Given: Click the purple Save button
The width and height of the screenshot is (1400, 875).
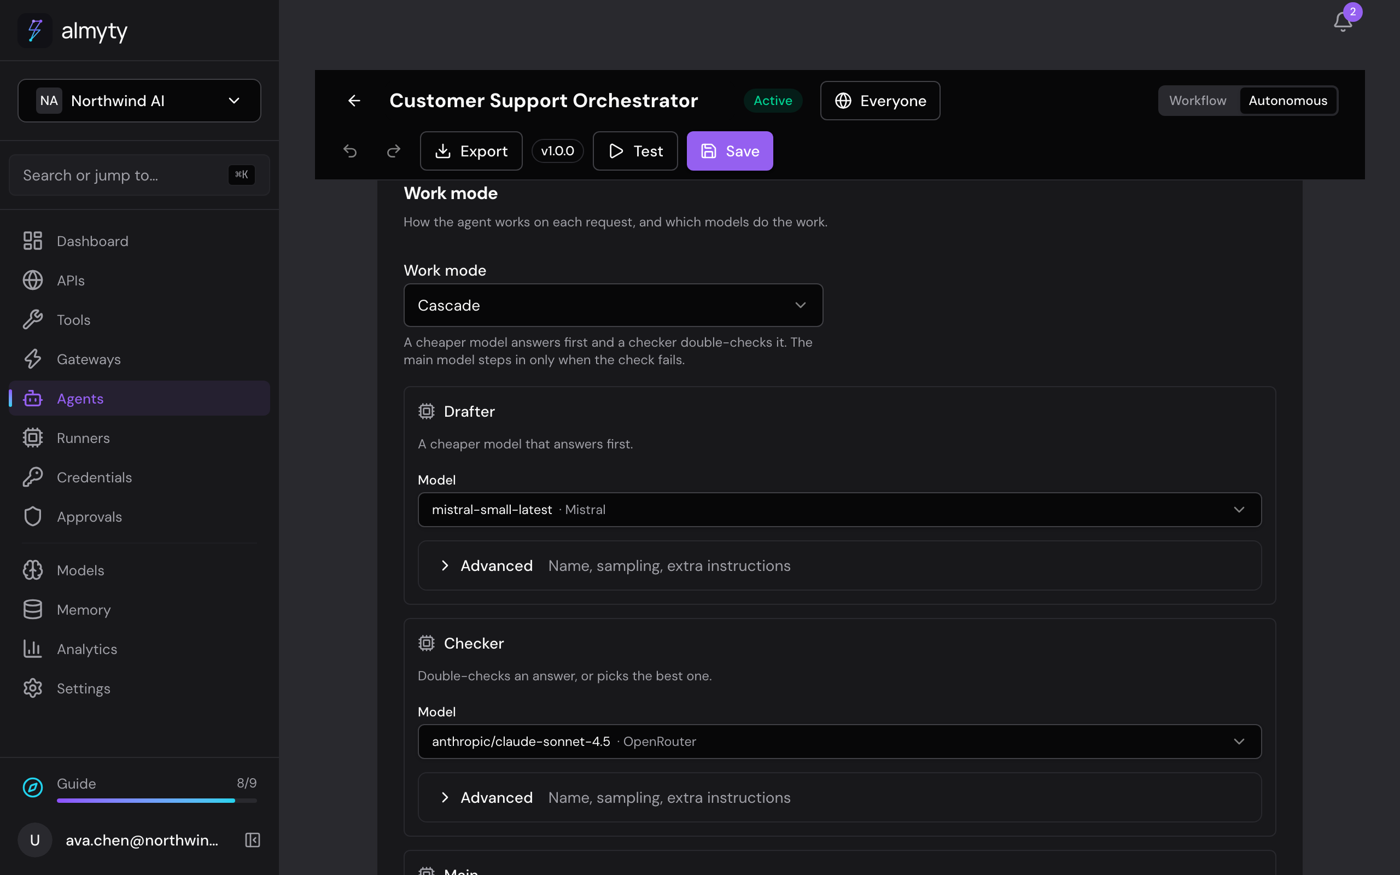Looking at the screenshot, I should [x=730, y=151].
